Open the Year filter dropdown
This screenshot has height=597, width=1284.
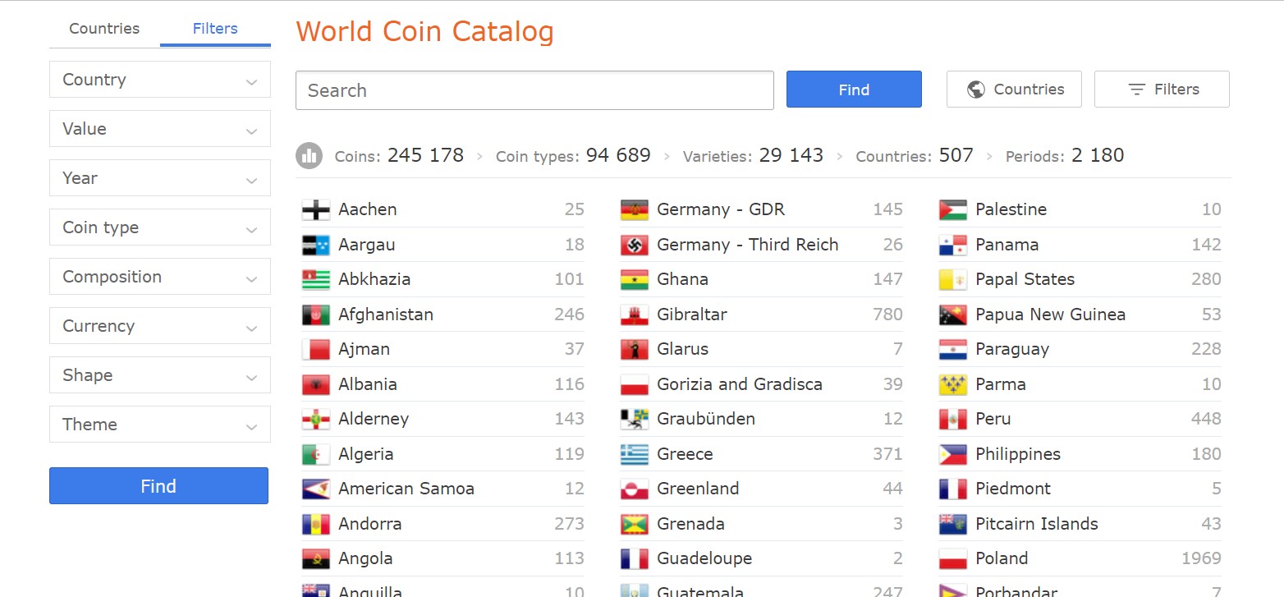(160, 178)
